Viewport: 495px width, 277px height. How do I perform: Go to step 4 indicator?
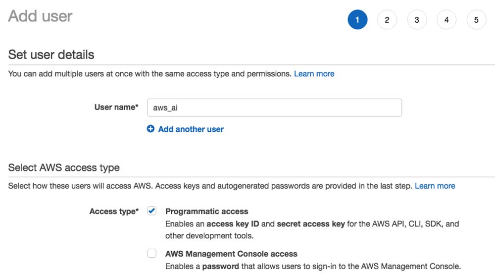446,20
